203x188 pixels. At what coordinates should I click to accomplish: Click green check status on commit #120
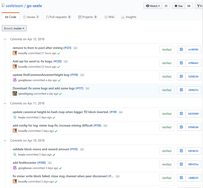59,67
